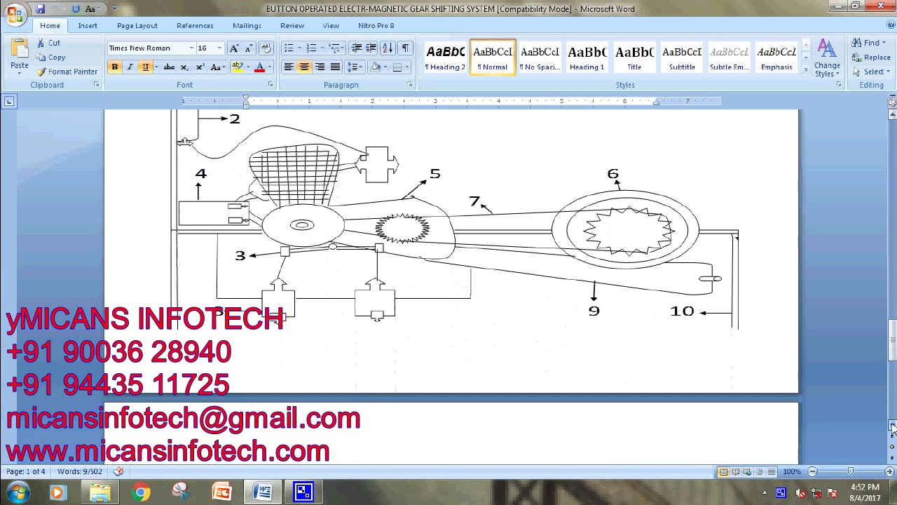Viewport: 897px width, 505px height.
Task: Click the zoom slider handle
Action: (x=851, y=472)
